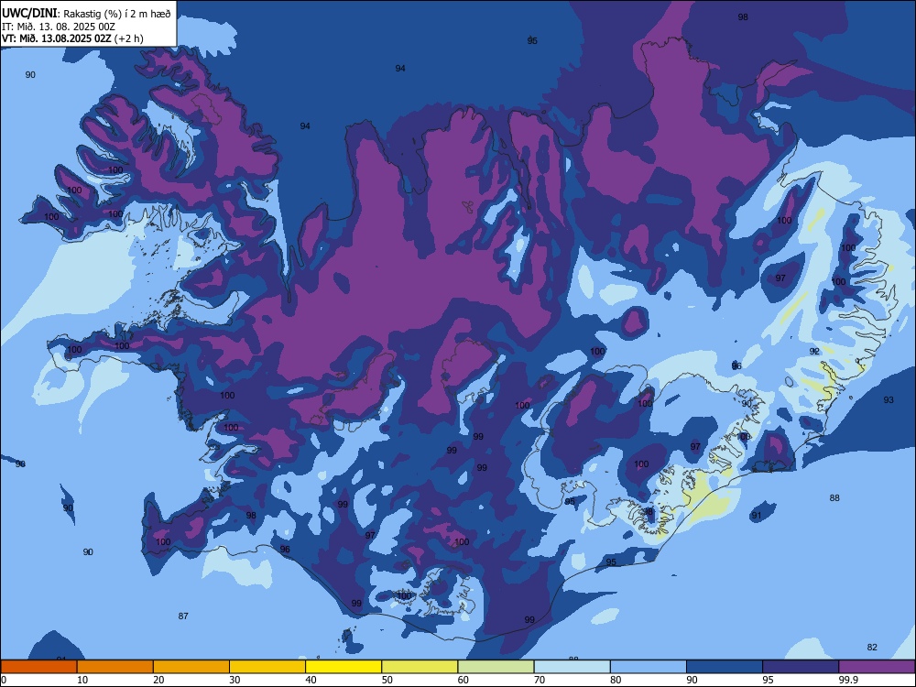Click the 87 humidity value over the ocean
Image resolution: width=916 pixels, height=687 pixels.
coord(183,616)
